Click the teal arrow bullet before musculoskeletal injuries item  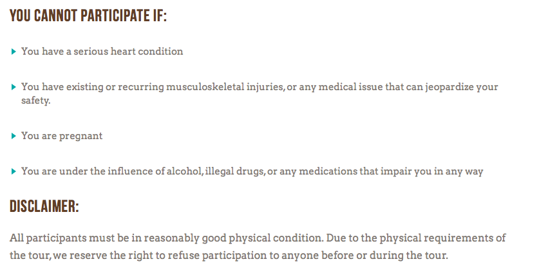click(x=14, y=87)
